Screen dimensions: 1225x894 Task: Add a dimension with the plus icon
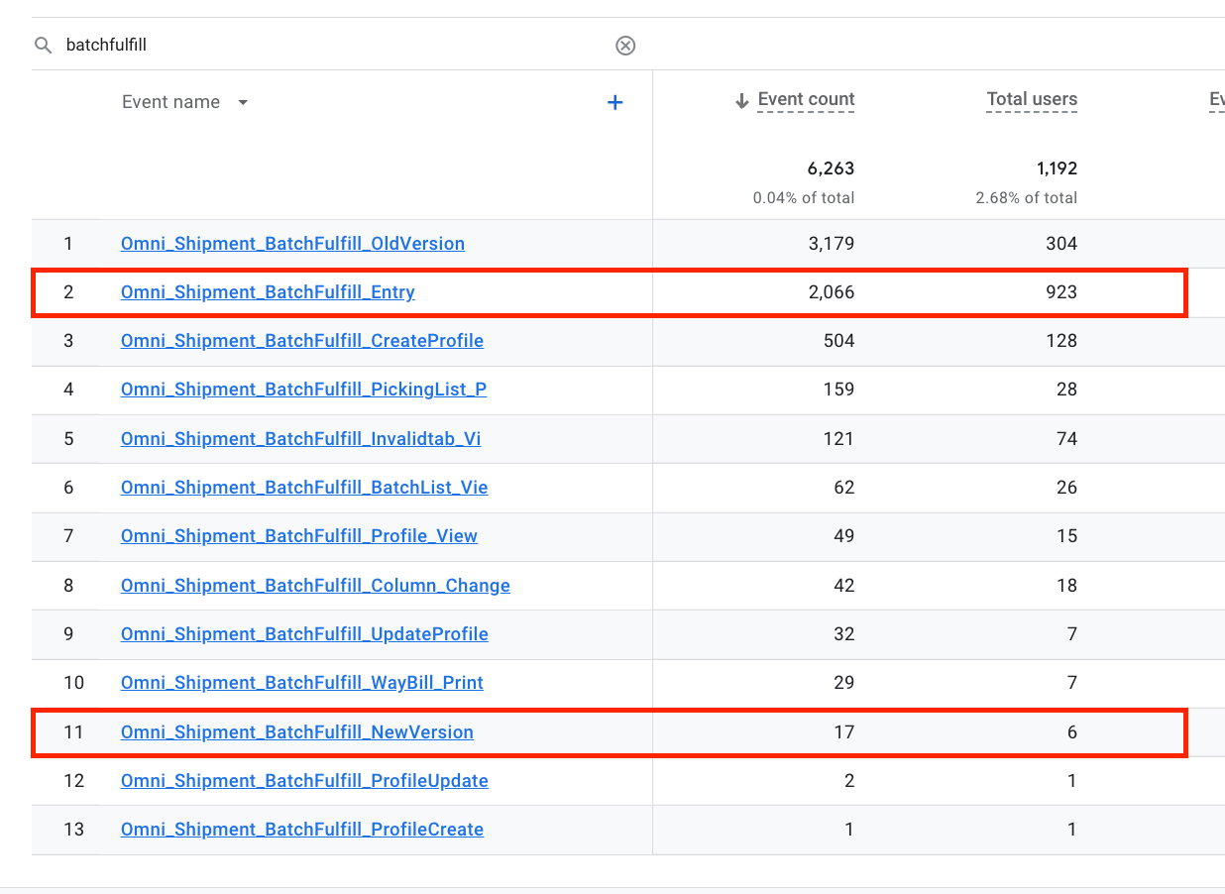point(614,102)
